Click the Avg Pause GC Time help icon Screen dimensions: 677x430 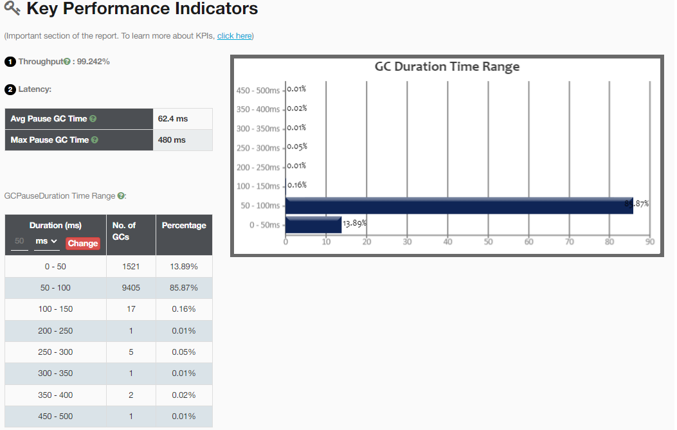point(93,119)
